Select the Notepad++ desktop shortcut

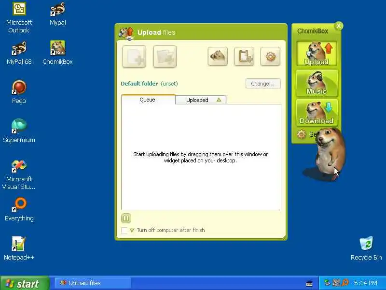[x=19, y=248]
